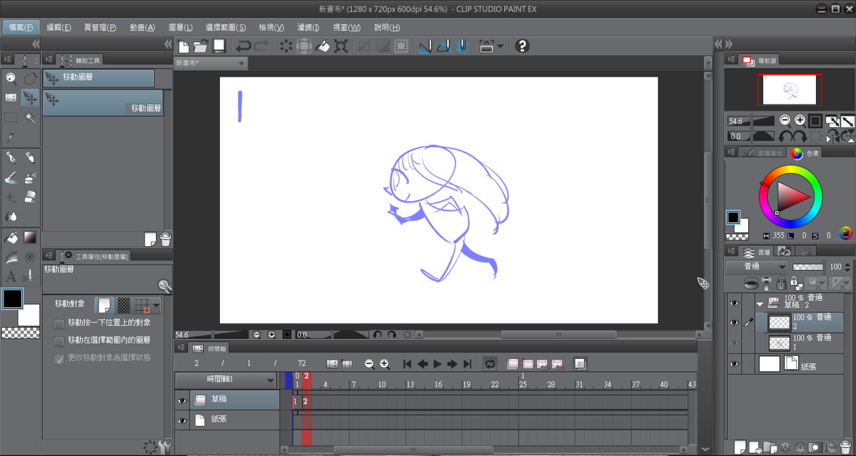Click the timeline zoom in magnifier
This screenshot has height=456, width=856.
pos(385,364)
